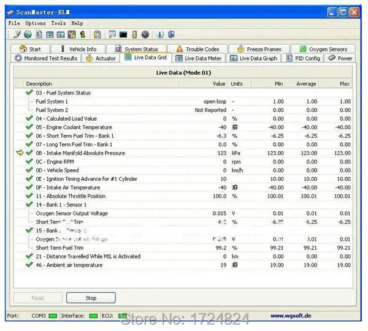
Task: Toggle check mark for 05 Engine Coolant Temperature
Action: [29, 127]
